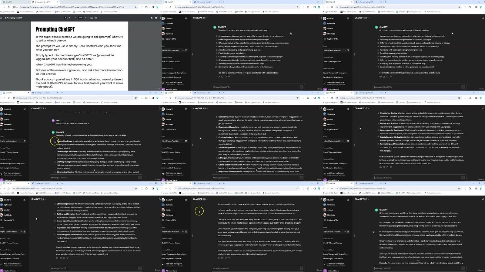485x272 pixels.
Task: Toggle the bookmark star in the PDF frame's address bar
Action: (x=136, y=7)
